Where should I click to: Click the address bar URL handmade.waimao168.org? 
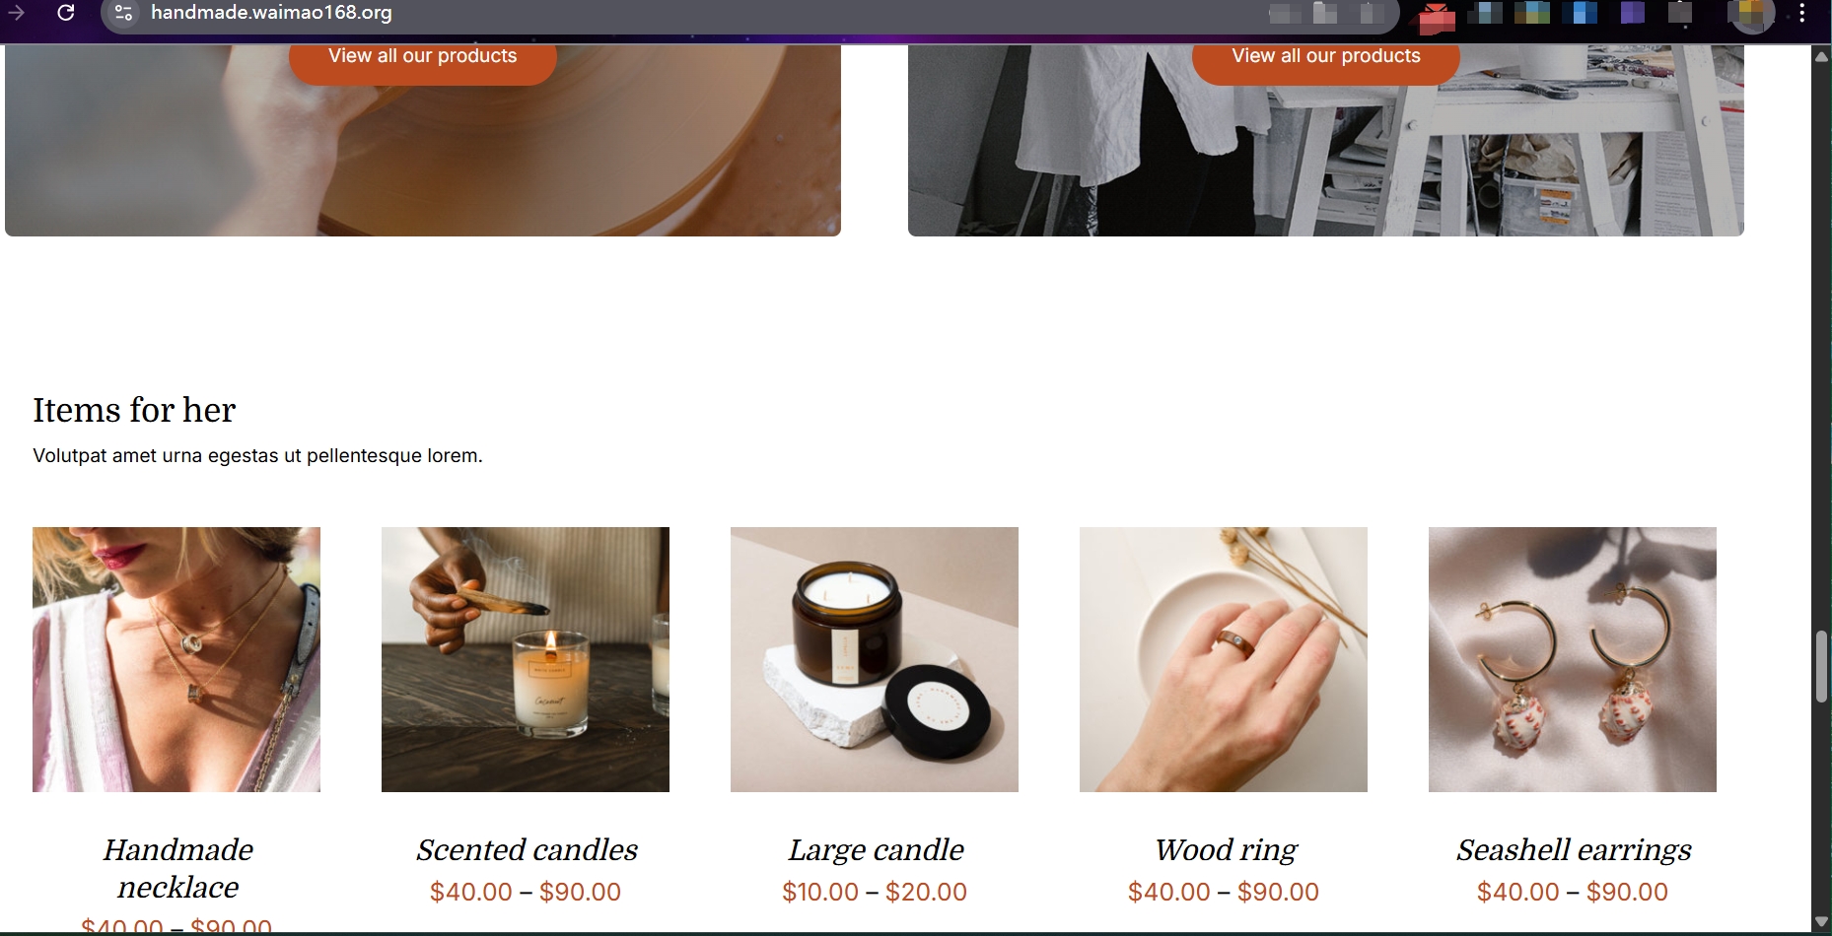[x=271, y=13]
